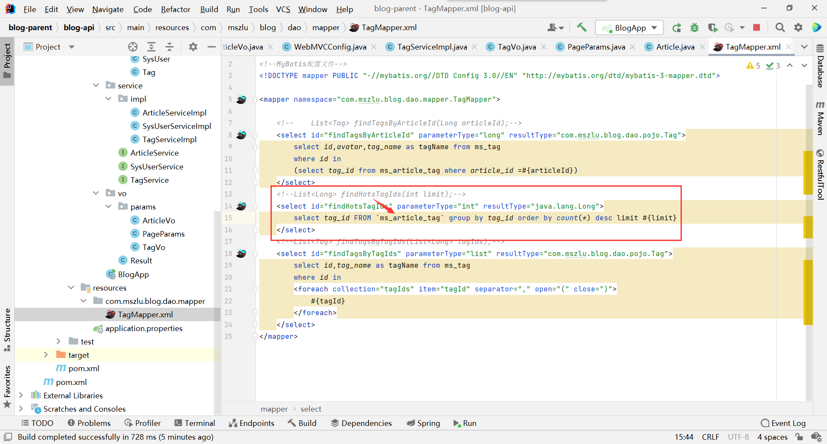This screenshot has height=444, width=827.
Task: Click mapper gutter icon on line 14
Action: [241, 206]
